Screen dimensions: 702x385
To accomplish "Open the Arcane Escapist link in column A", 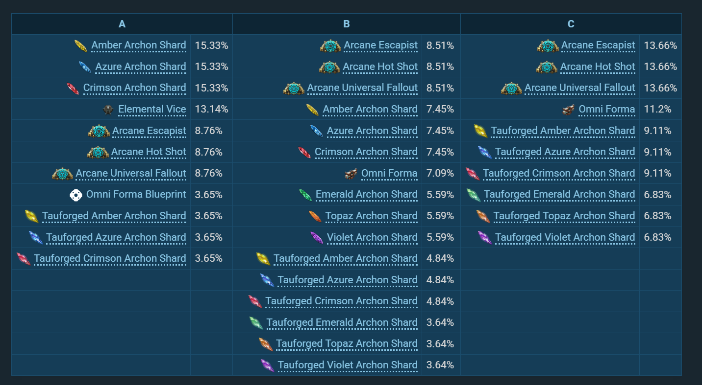I will tap(149, 131).
